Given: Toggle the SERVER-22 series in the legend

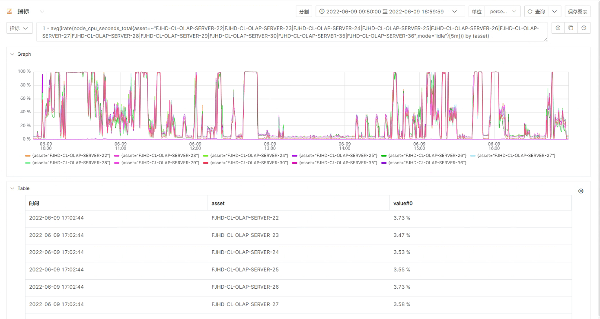Looking at the screenshot, I should (67, 156).
